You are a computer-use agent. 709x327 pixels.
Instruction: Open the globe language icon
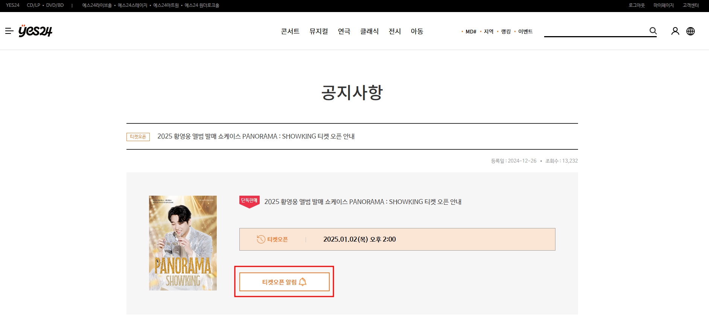tap(691, 31)
